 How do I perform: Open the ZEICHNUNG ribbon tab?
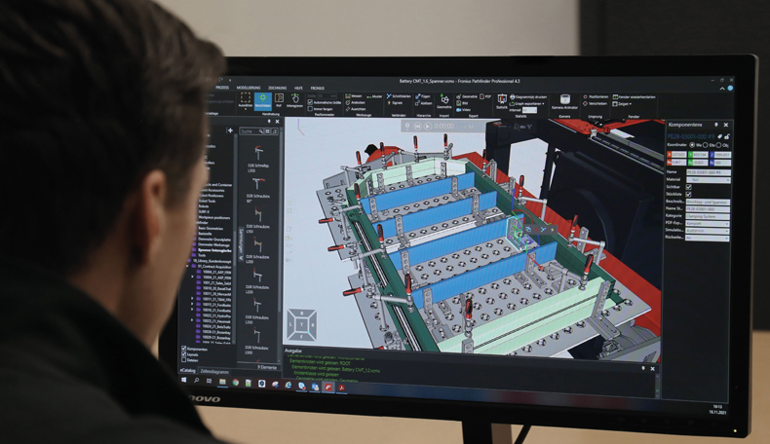tap(278, 88)
